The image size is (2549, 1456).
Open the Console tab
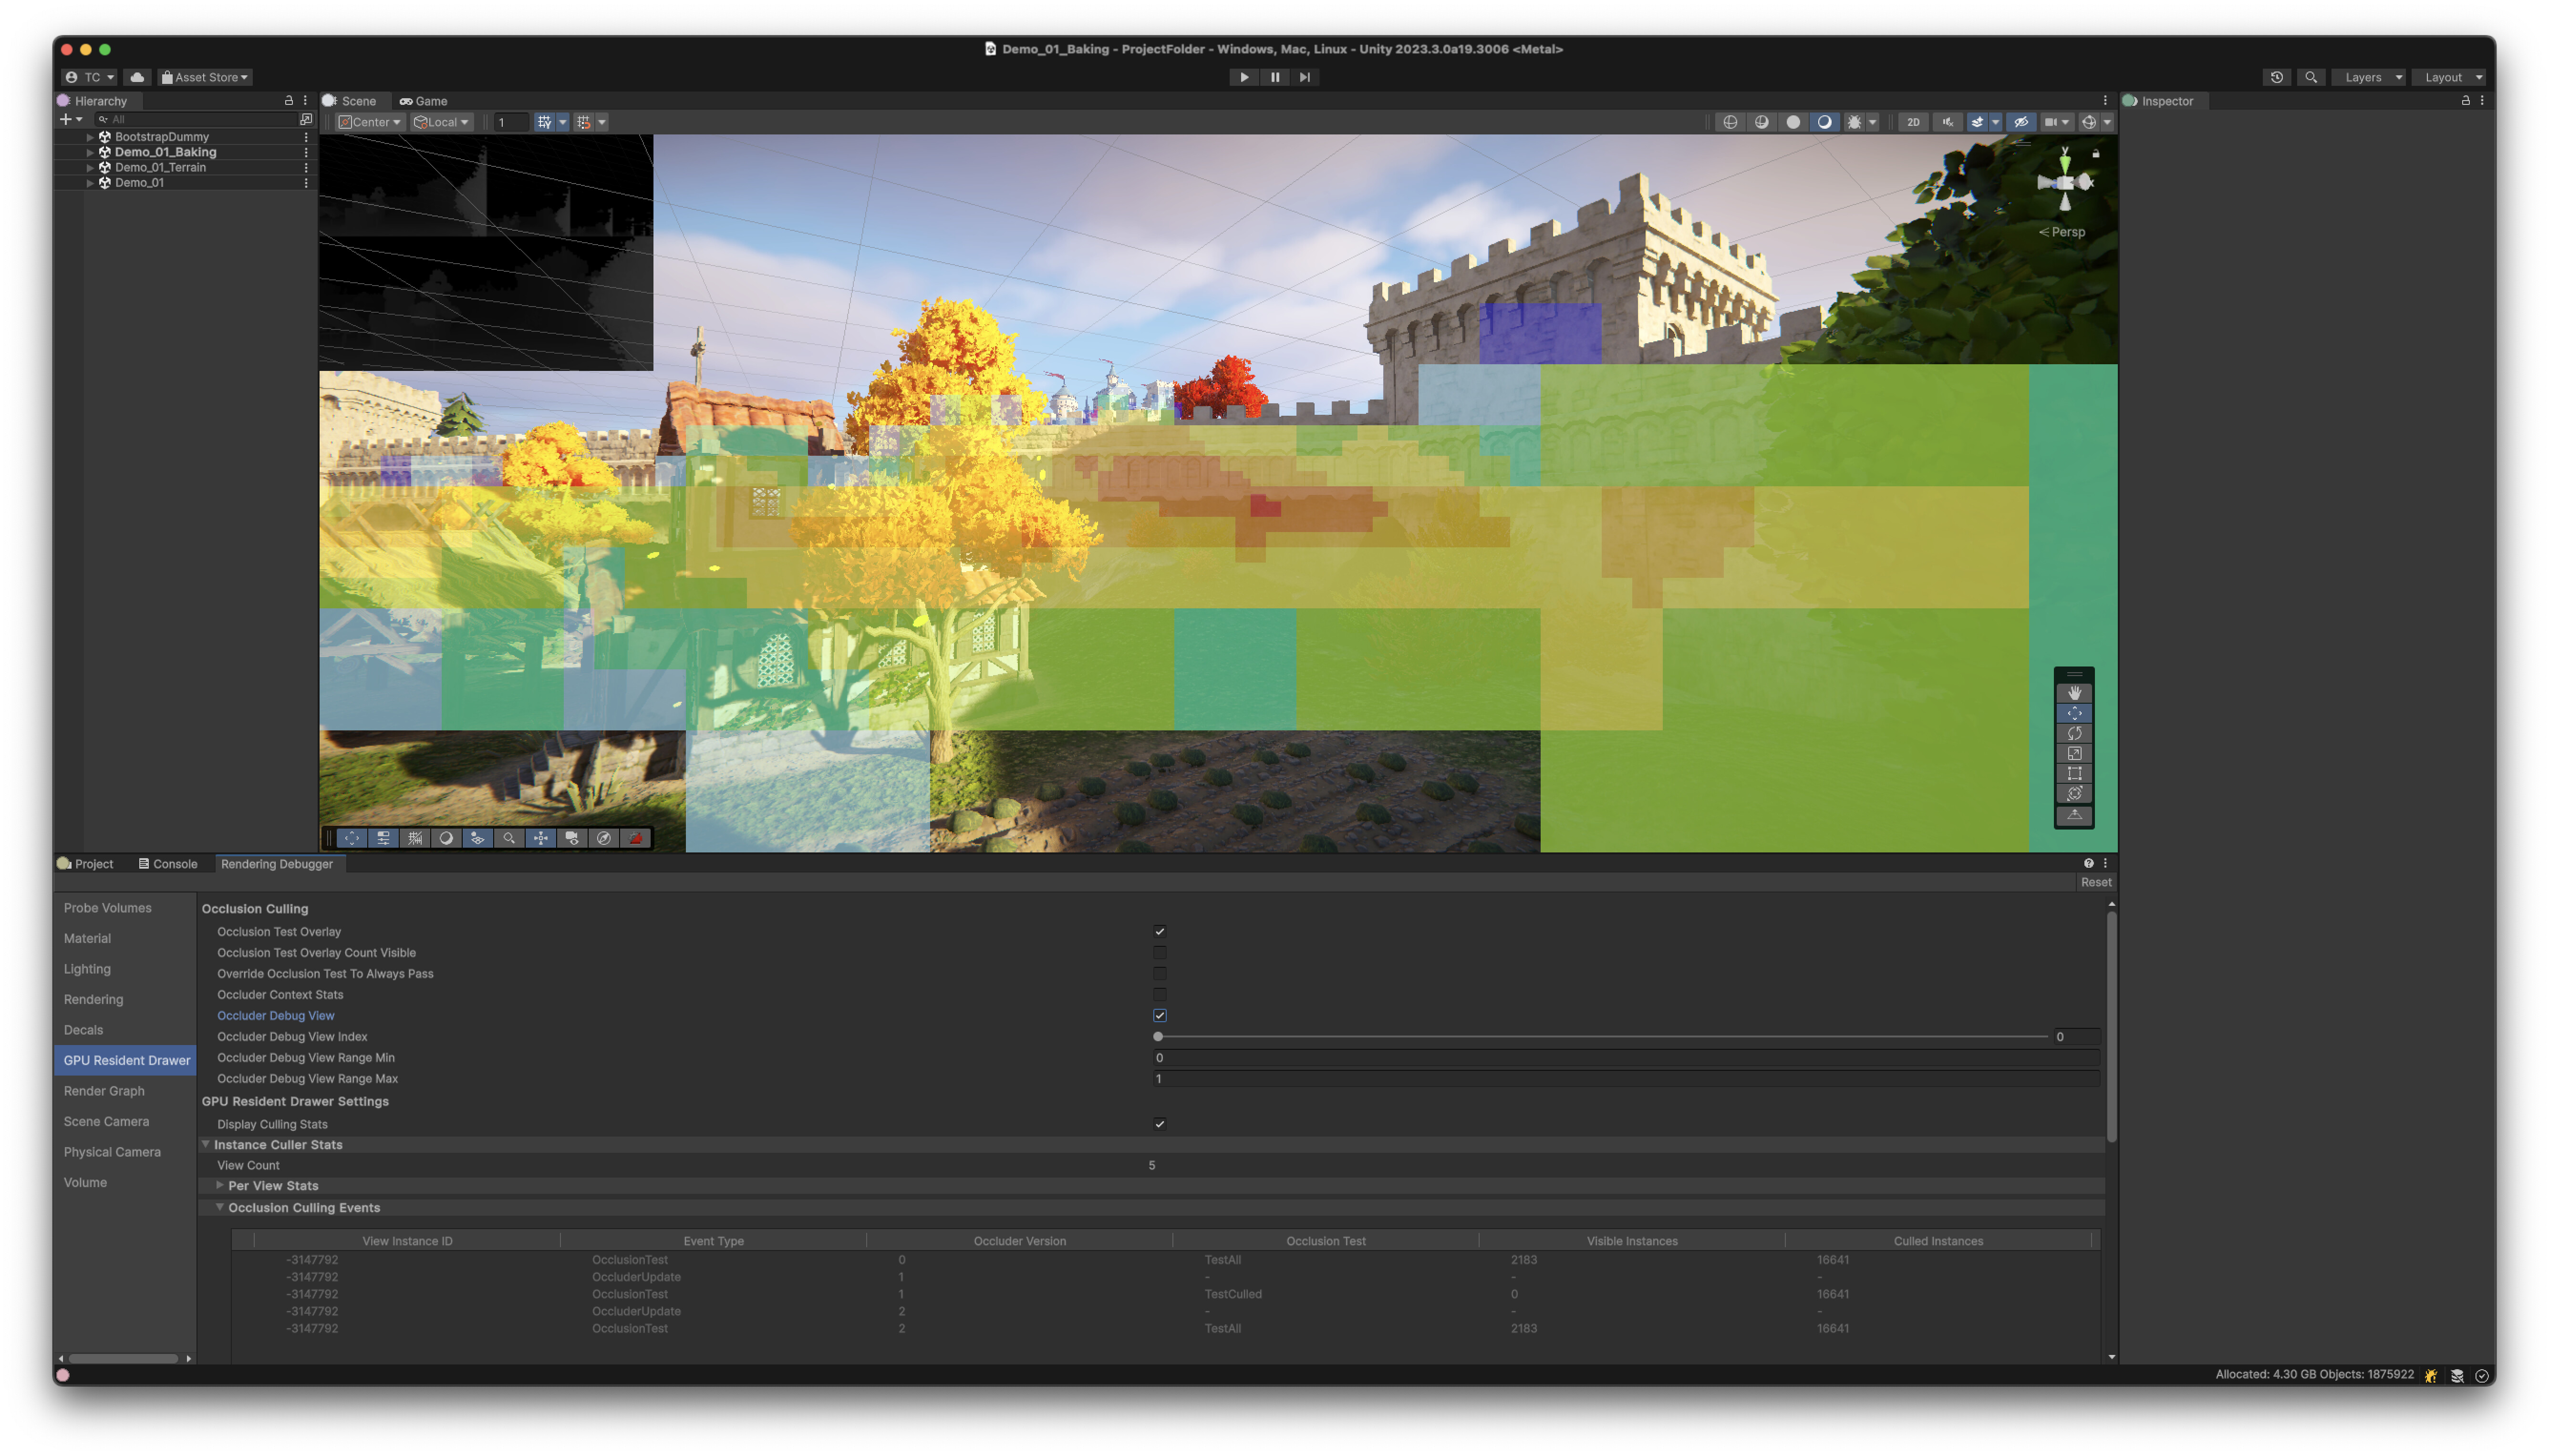point(167,863)
